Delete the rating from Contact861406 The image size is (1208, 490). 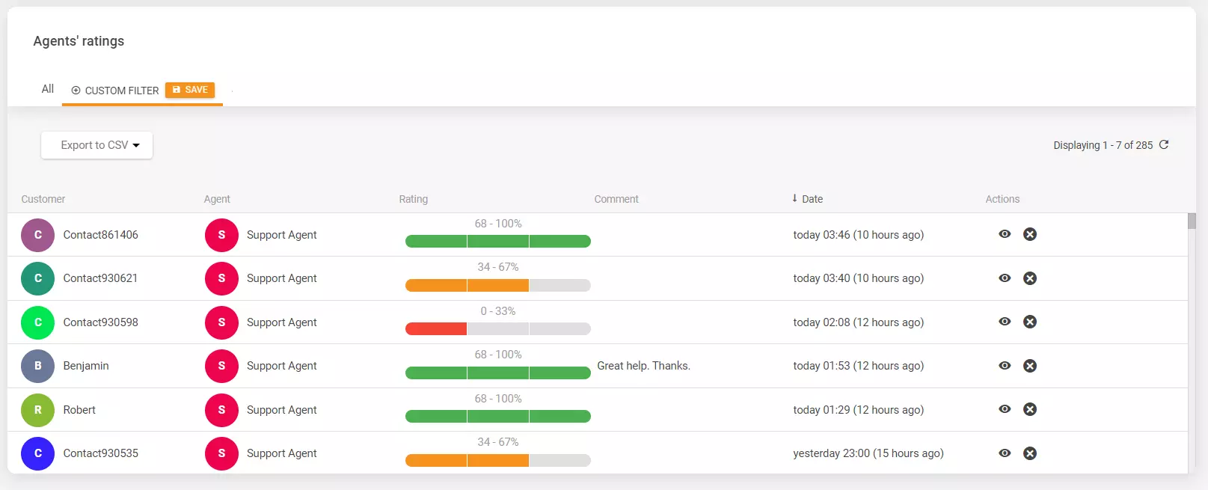[x=1030, y=235]
